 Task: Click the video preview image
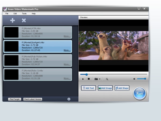point(114,45)
